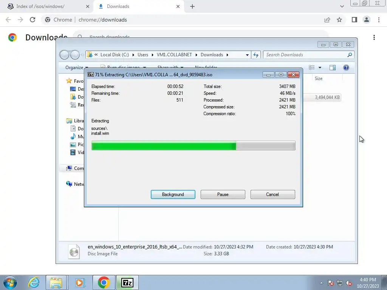Select the Libraries tree item
This screenshot has width=387, height=290.
tap(75, 121)
